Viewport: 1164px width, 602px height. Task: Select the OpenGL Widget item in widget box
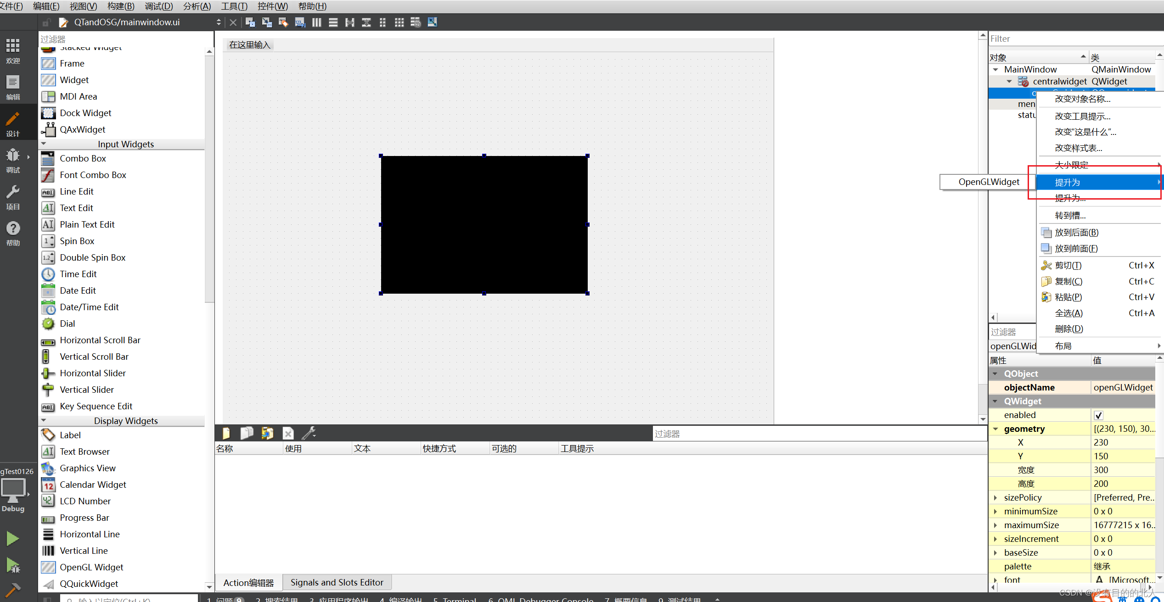tap(91, 567)
